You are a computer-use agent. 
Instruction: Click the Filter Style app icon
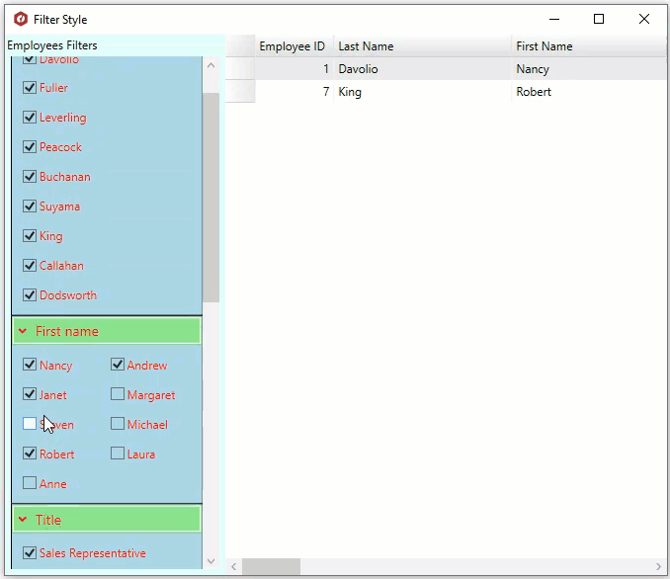click(21, 19)
